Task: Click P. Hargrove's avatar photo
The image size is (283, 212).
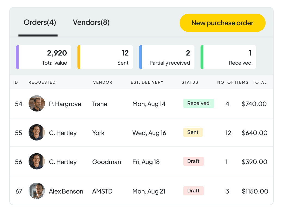Action: [x=37, y=104]
